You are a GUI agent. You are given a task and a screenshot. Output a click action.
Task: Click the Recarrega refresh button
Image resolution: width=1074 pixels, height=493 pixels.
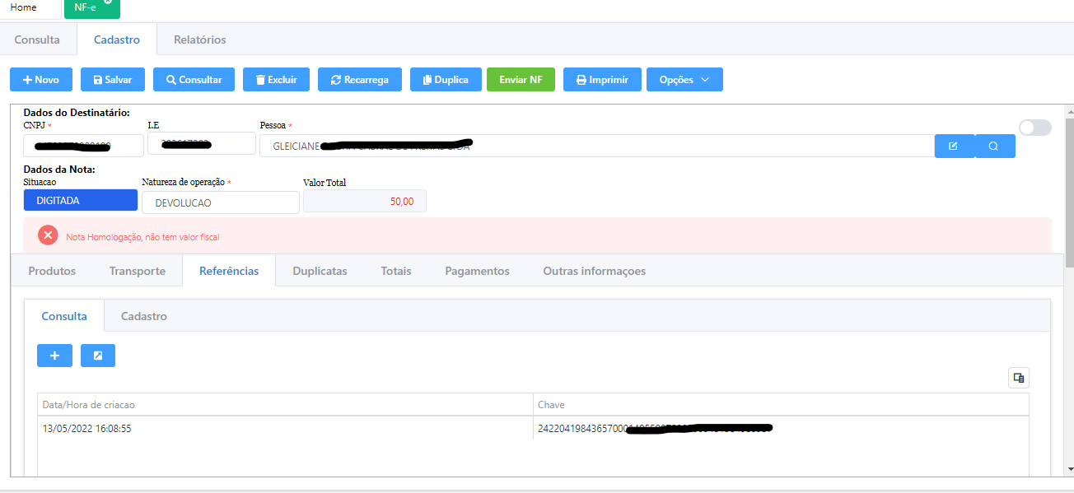pyautogui.click(x=359, y=80)
